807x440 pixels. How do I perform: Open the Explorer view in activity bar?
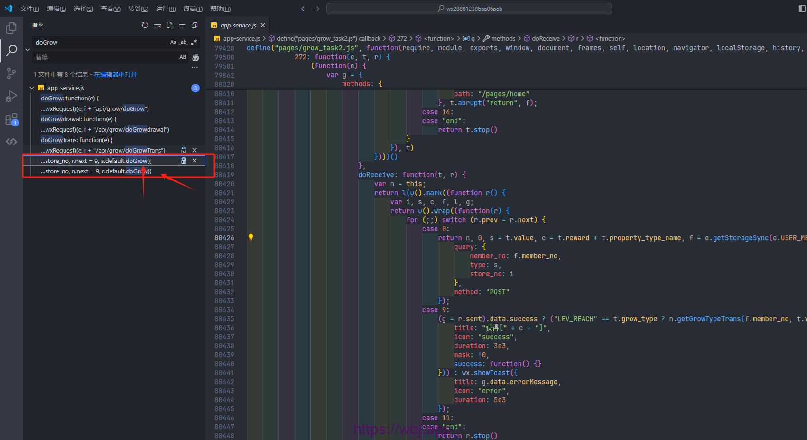click(x=11, y=28)
